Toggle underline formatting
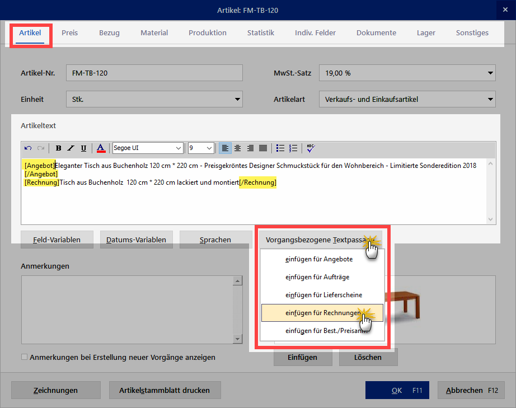The height and width of the screenshot is (408, 516). [x=83, y=148]
